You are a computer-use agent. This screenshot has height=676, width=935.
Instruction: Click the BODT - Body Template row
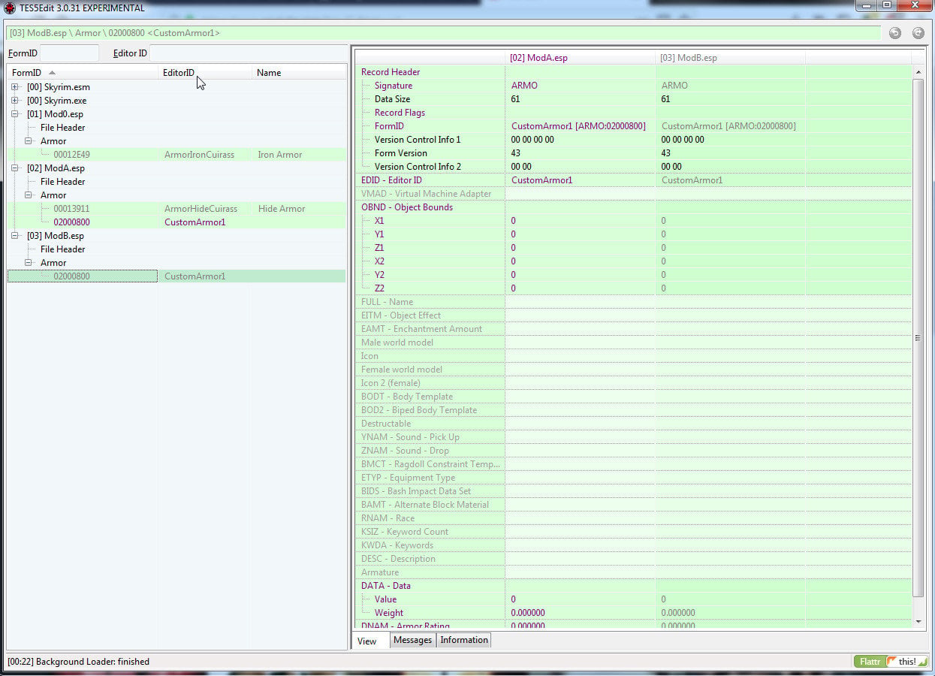[633, 397]
